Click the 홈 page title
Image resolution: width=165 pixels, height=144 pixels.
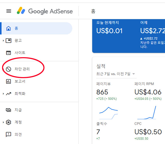(x=93, y=11)
